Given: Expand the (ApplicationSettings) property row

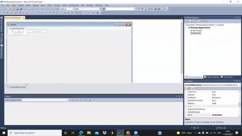Looking at the screenshot, I should (x=186, y=109).
